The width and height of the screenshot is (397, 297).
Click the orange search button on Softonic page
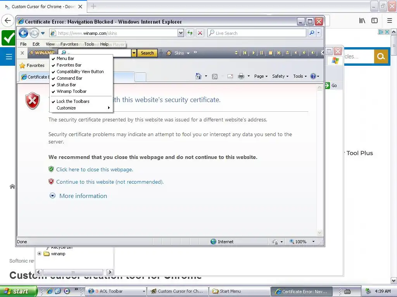pyautogui.click(x=381, y=56)
